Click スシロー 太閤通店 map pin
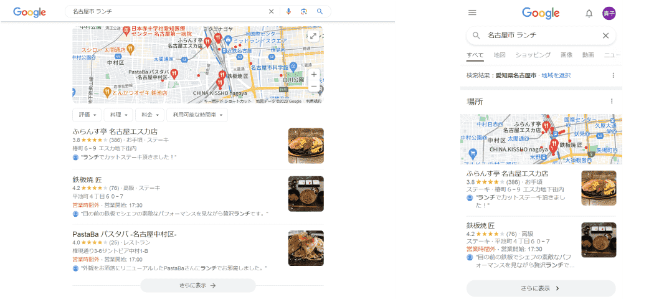The width and height of the screenshot is (654, 299). (131, 49)
